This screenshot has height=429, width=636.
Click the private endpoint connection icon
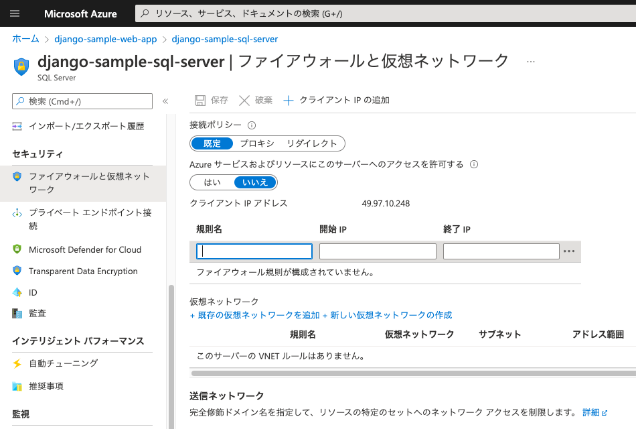[17, 213]
